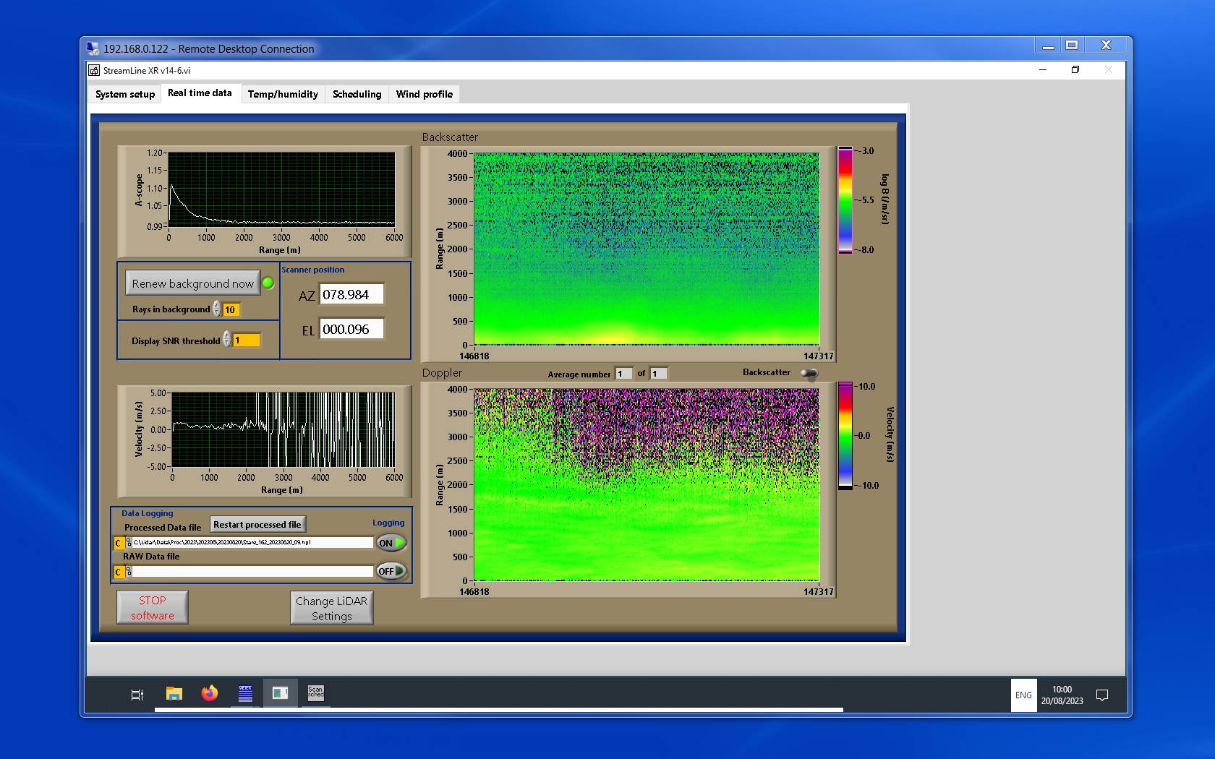Image resolution: width=1215 pixels, height=759 pixels.
Task: Click the Display SNR threshold stepper arrows
Action: pyautogui.click(x=227, y=340)
